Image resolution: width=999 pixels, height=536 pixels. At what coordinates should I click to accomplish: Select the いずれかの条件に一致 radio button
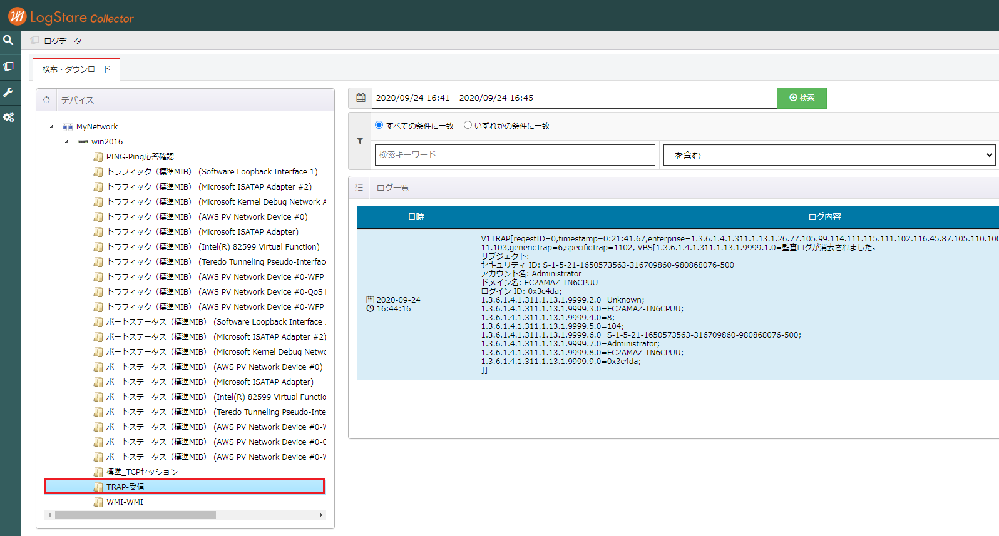coord(468,125)
